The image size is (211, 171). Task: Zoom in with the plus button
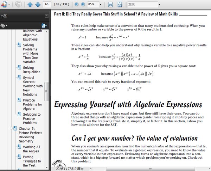point(83,4)
